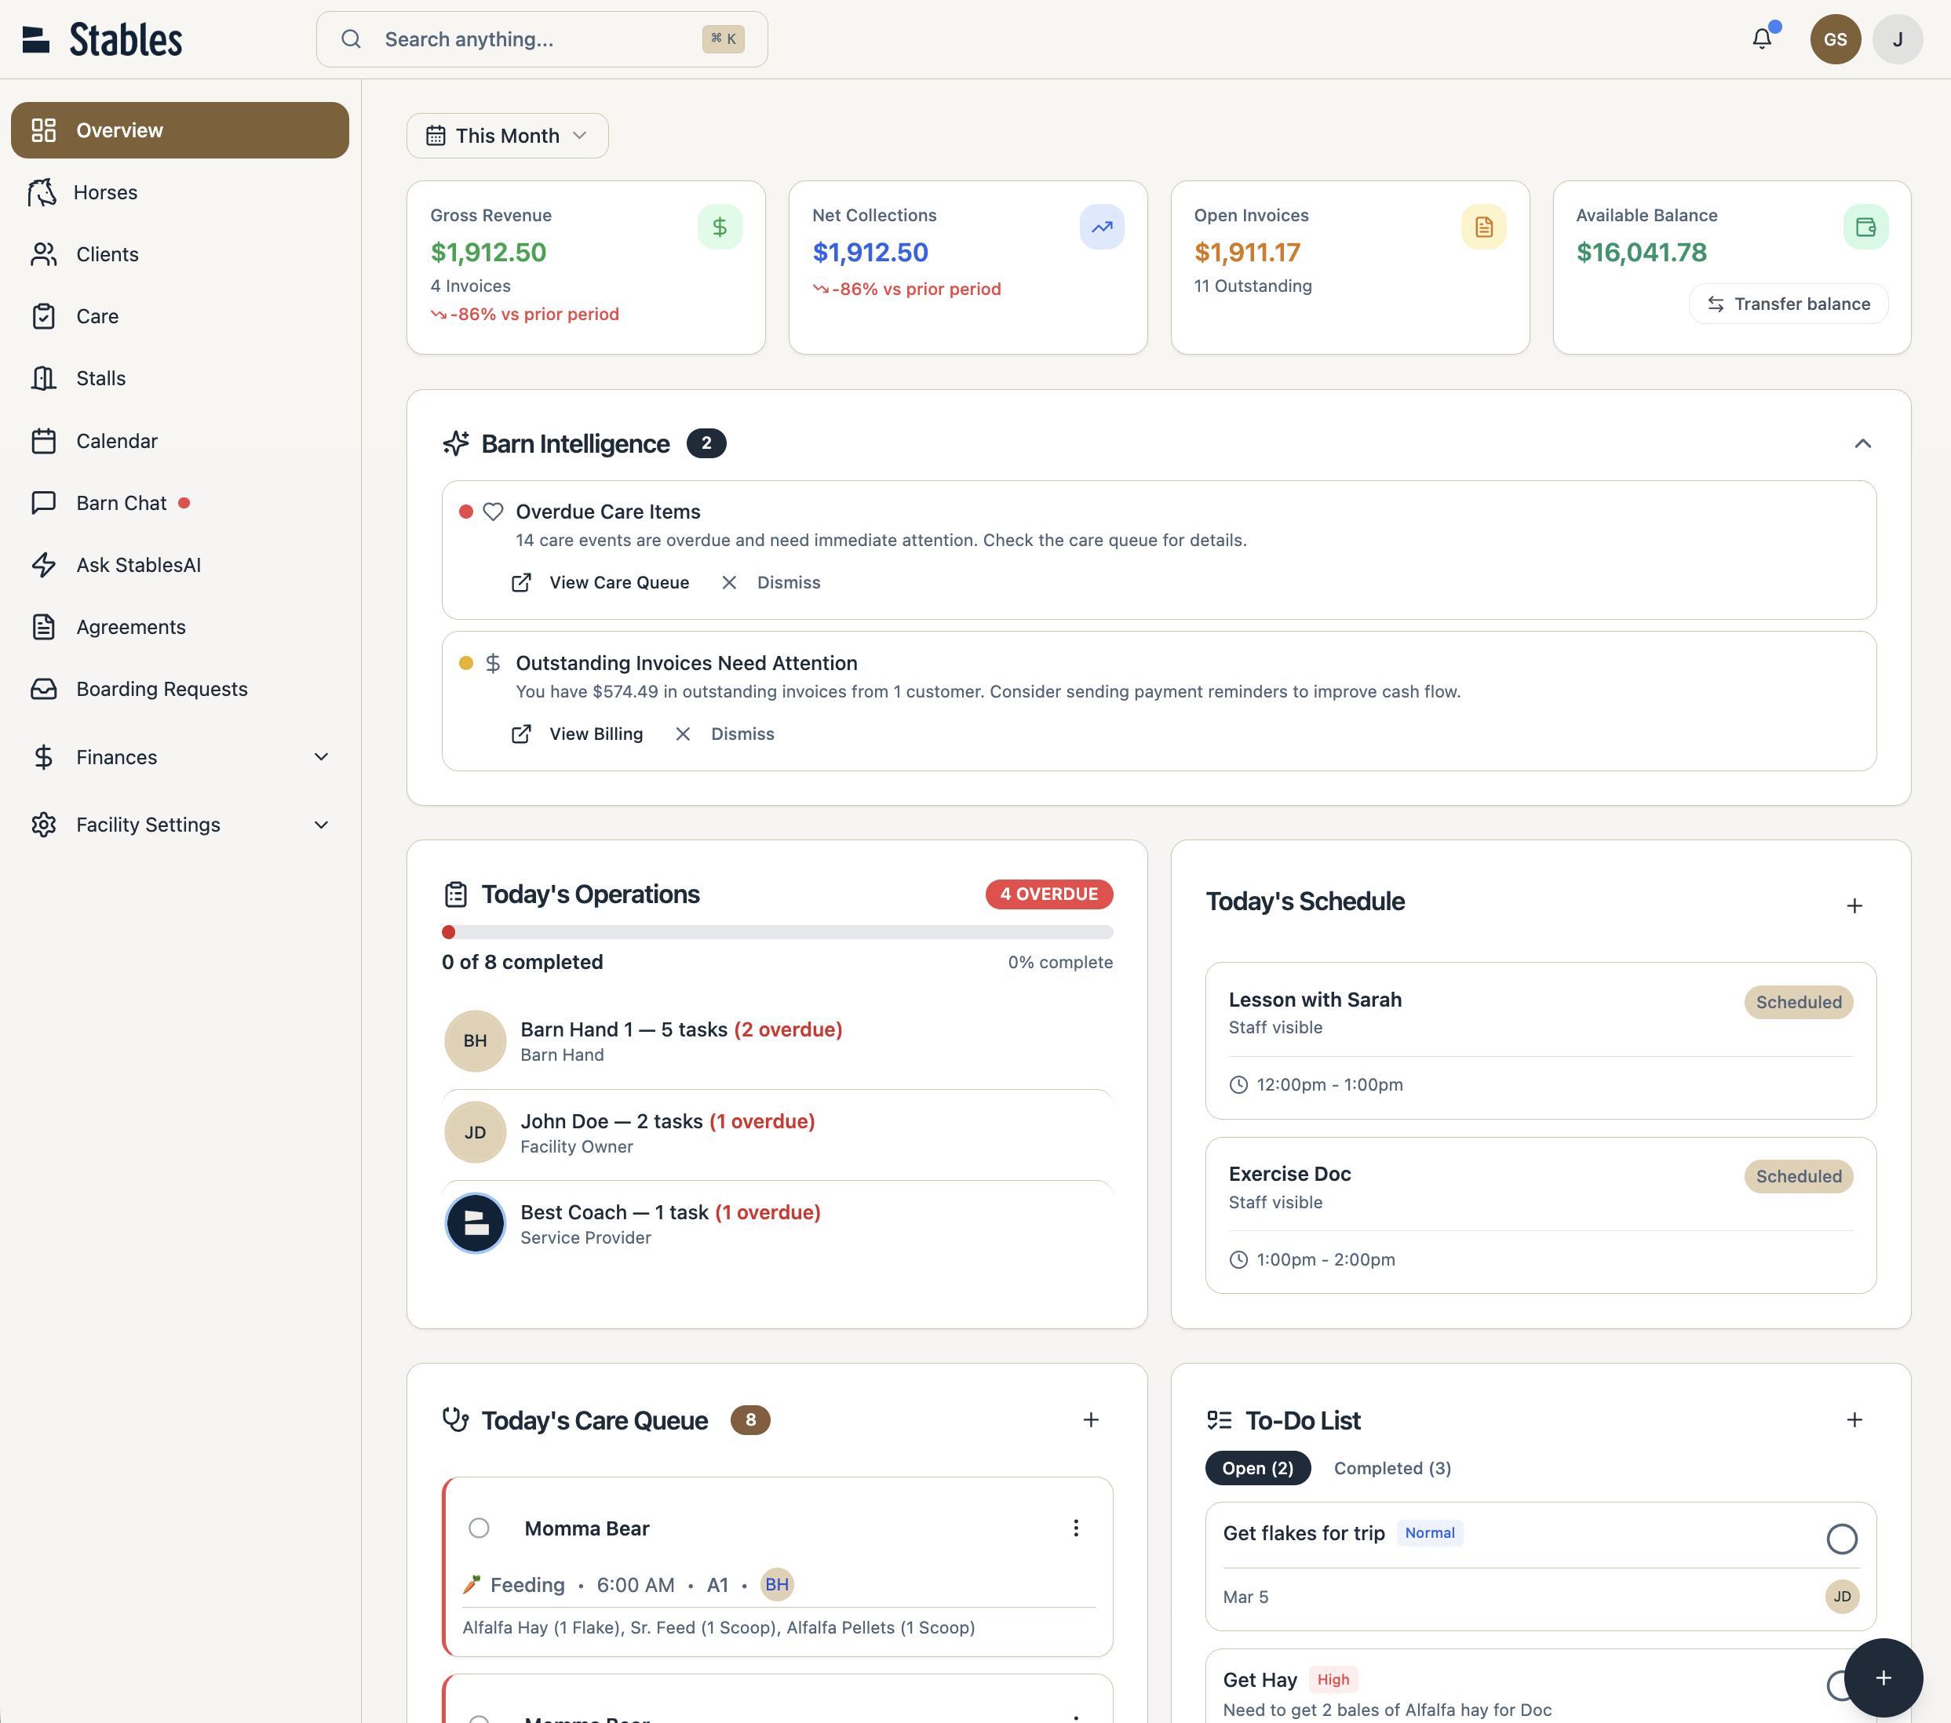Click the Barn Intelligence count badge 2

tap(706, 443)
